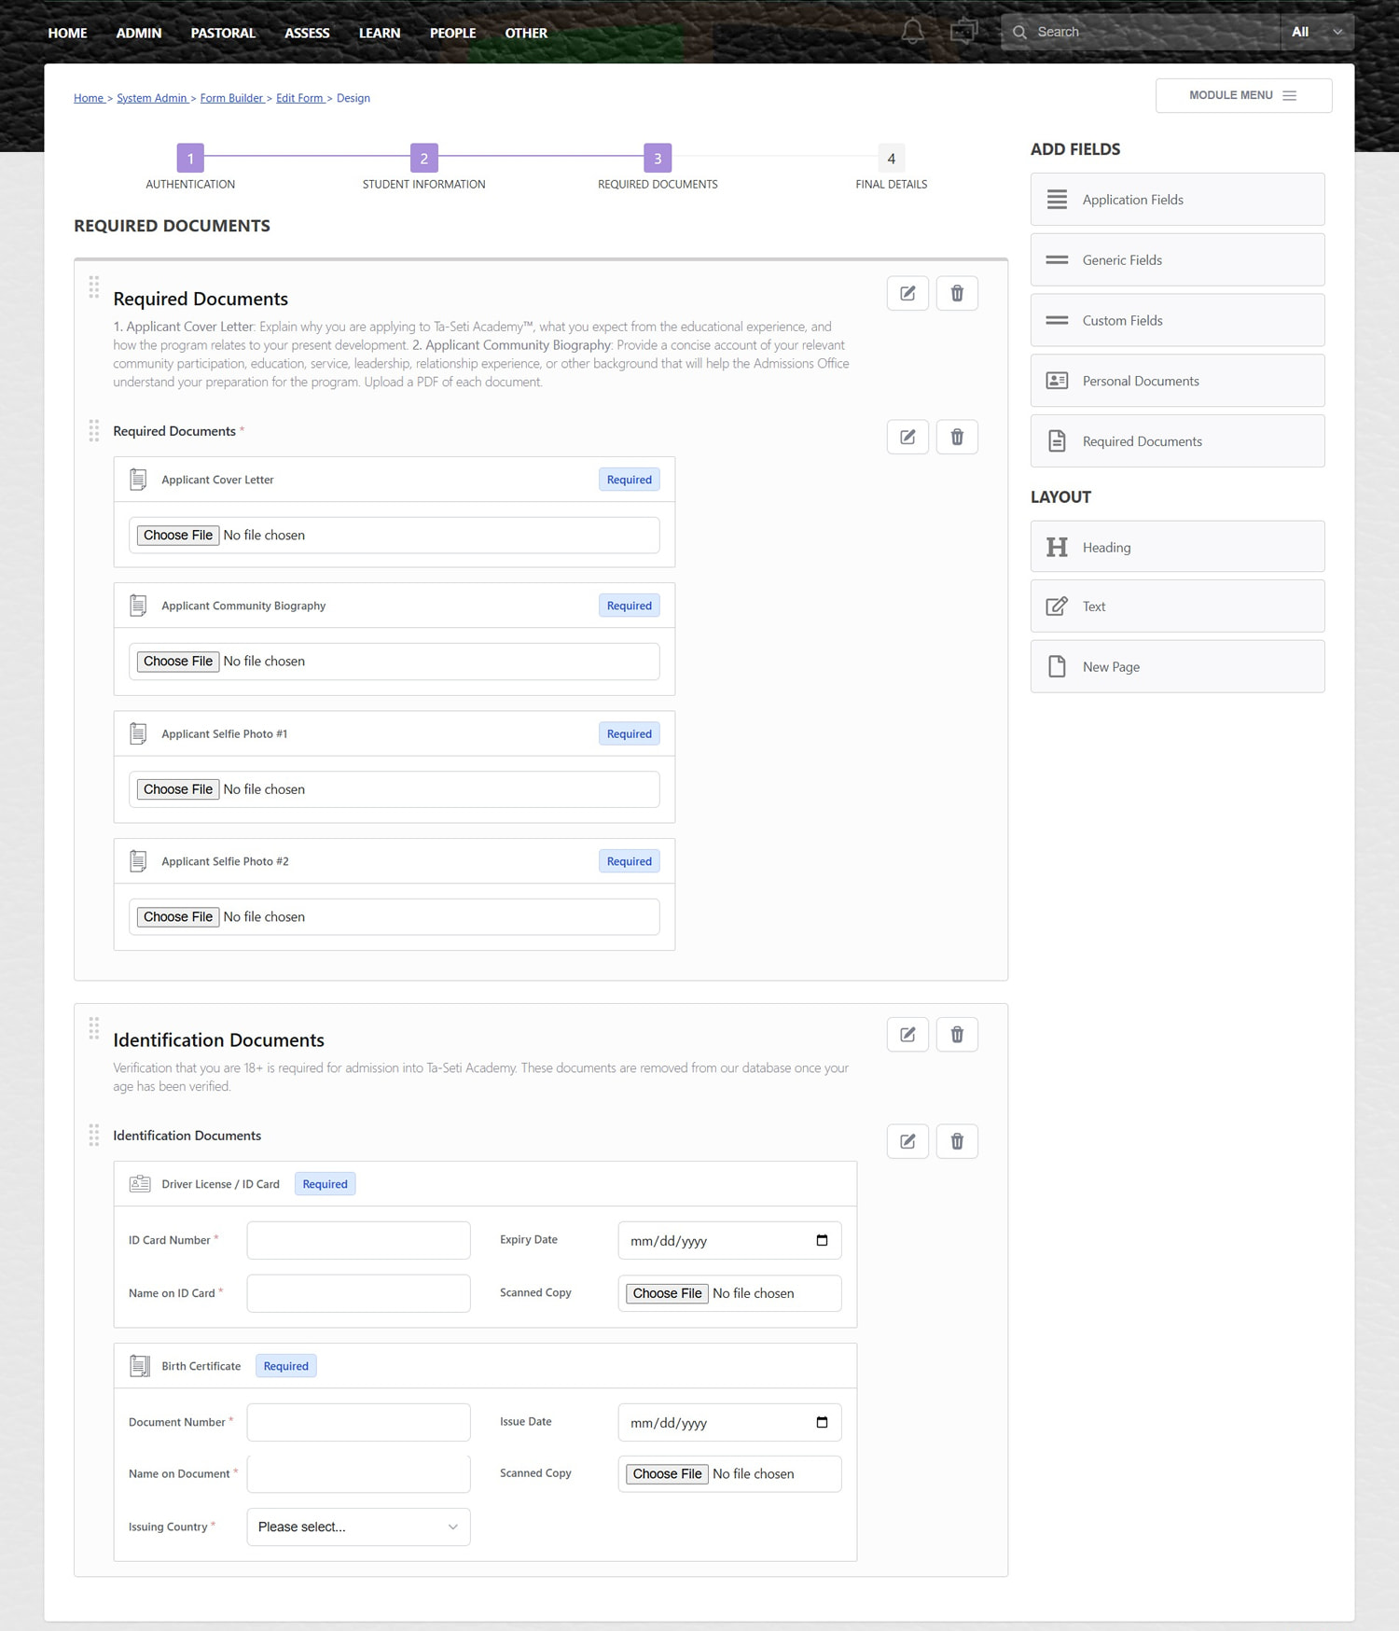Click the search magnifier icon
The height and width of the screenshot is (1631, 1399).
(x=1019, y=32)
